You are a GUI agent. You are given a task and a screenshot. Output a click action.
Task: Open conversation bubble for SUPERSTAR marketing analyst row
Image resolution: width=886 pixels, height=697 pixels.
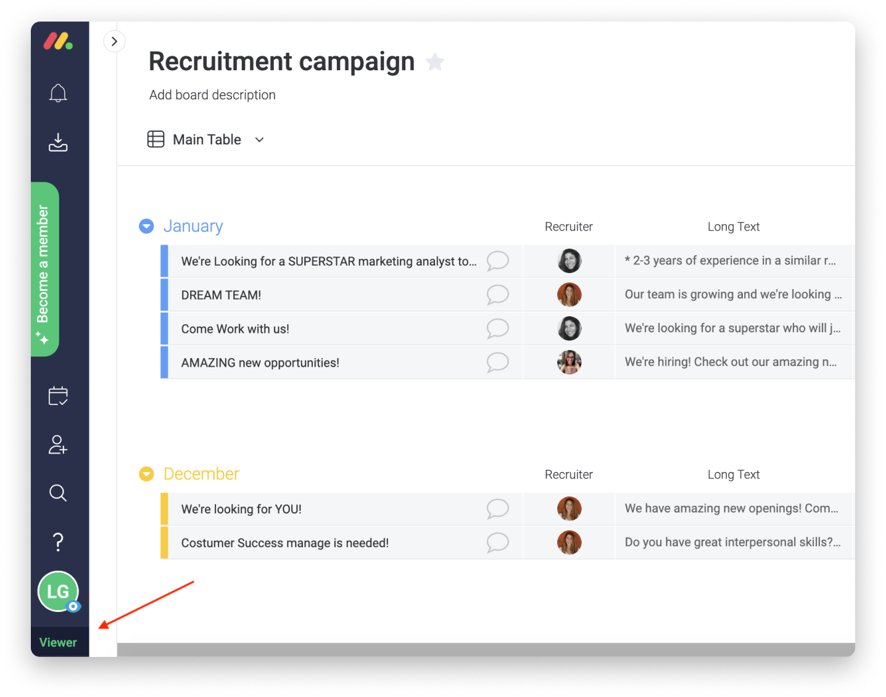pyautogui.click(x=497, y=261)
